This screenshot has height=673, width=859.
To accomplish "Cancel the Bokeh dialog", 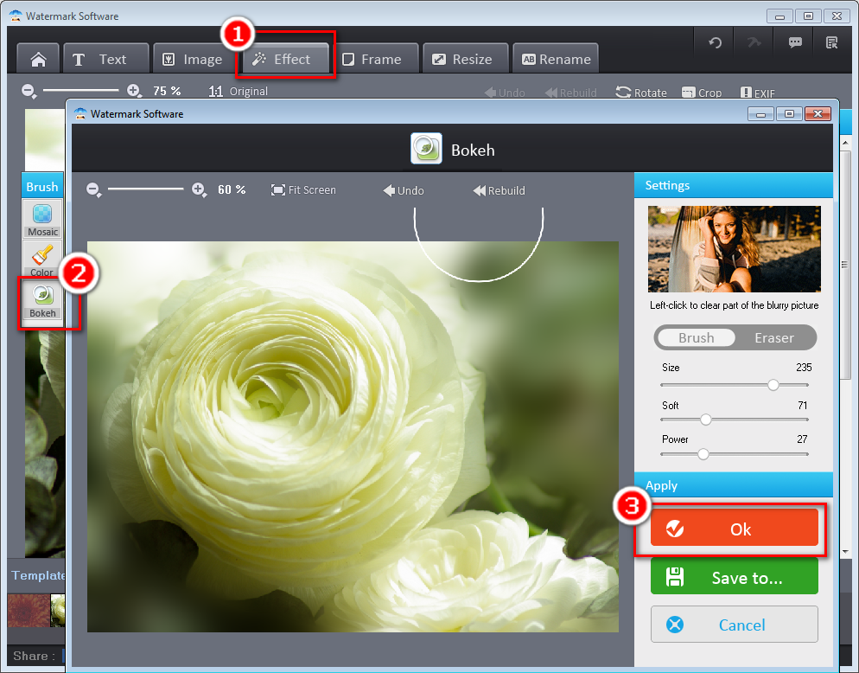I will [734, 625].
